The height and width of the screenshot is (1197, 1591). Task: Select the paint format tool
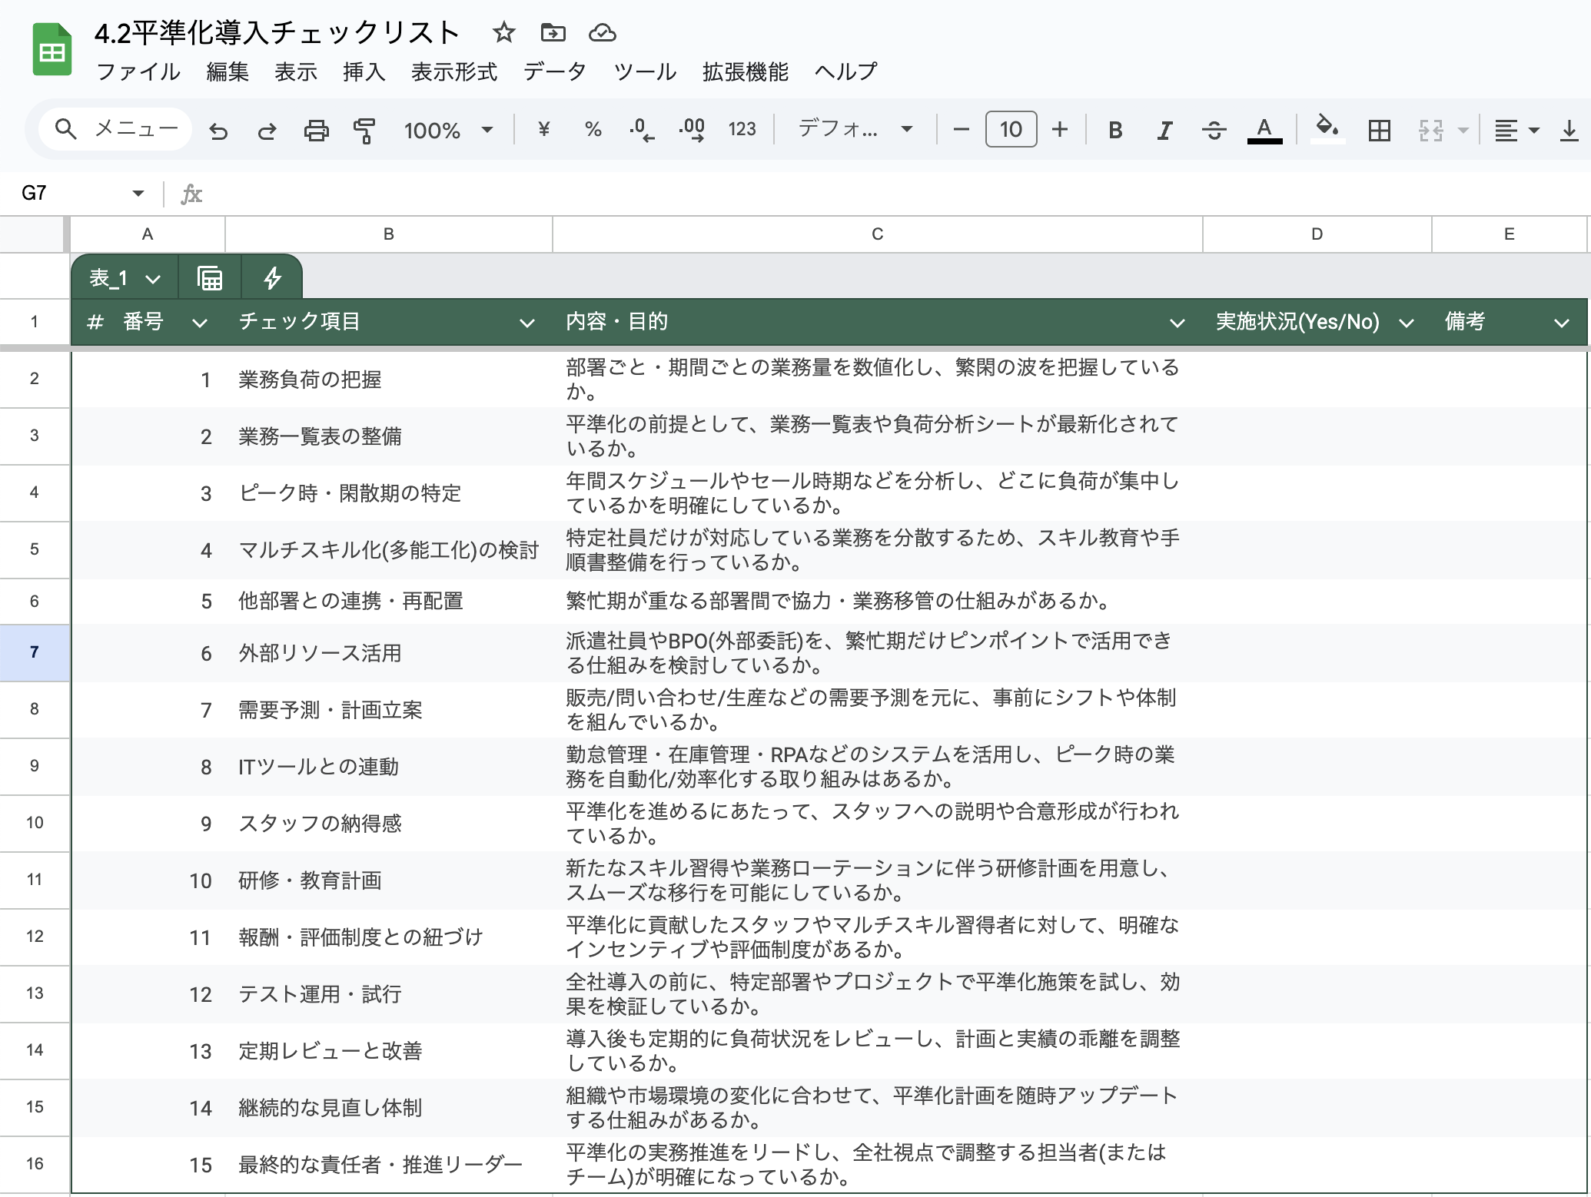364,129
